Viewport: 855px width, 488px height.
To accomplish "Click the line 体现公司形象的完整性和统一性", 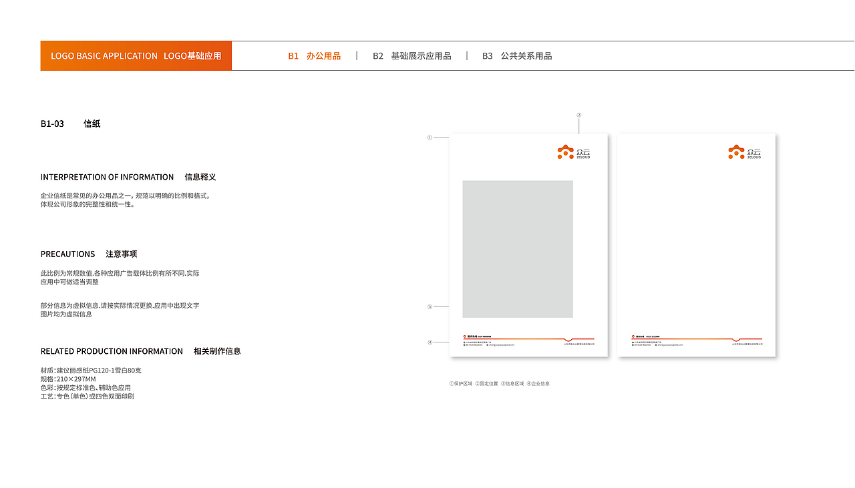I will click(x=88, y=204).
